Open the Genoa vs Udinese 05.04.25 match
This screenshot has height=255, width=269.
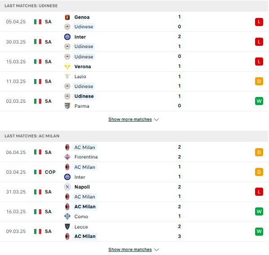tap(134, 22)
